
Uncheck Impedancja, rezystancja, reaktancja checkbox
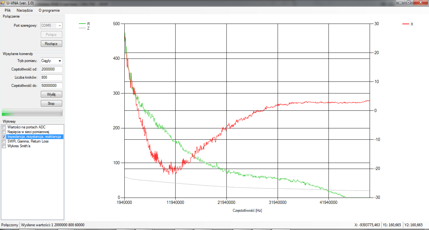coord(4,137)
